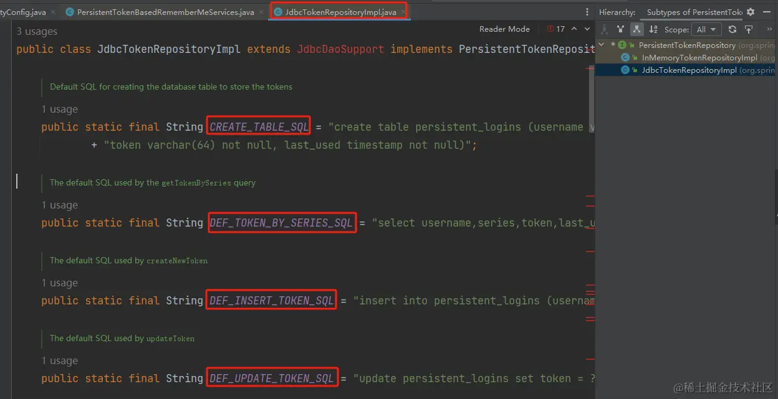The image size is (778, 399).
Task: Click the "select username,series,token" string
Action: tap(483, 223)
